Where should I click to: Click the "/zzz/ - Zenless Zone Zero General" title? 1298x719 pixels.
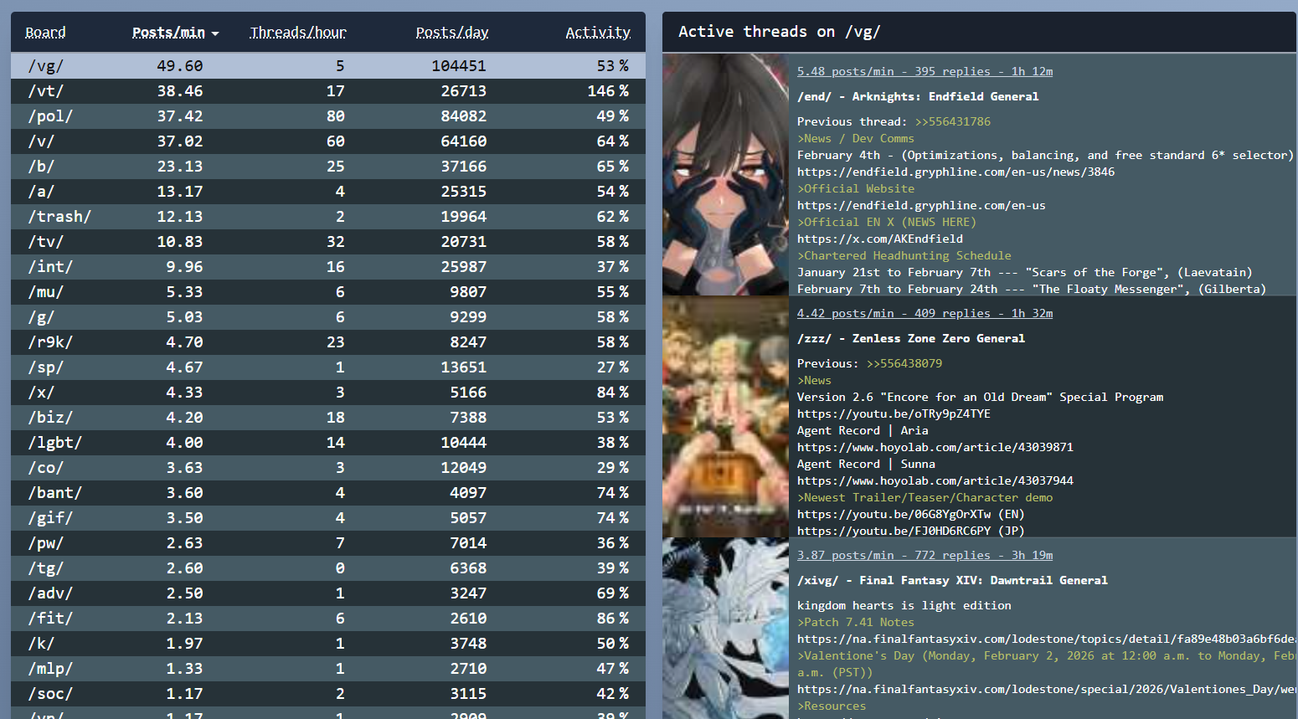click(x=911, y=338)
